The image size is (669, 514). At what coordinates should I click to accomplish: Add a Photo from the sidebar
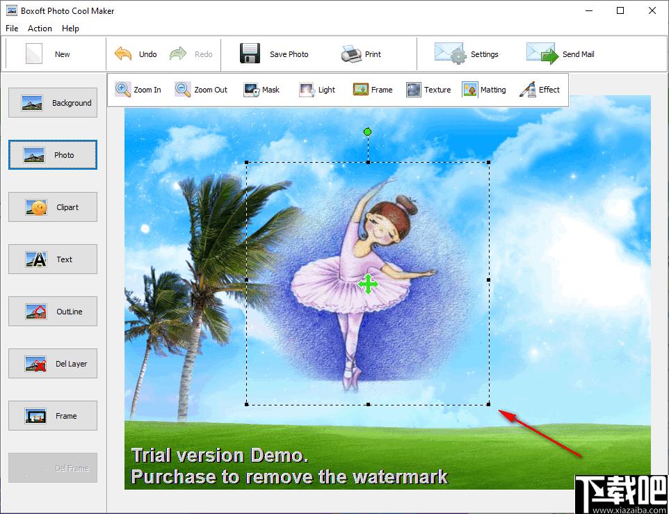point(53,155)
